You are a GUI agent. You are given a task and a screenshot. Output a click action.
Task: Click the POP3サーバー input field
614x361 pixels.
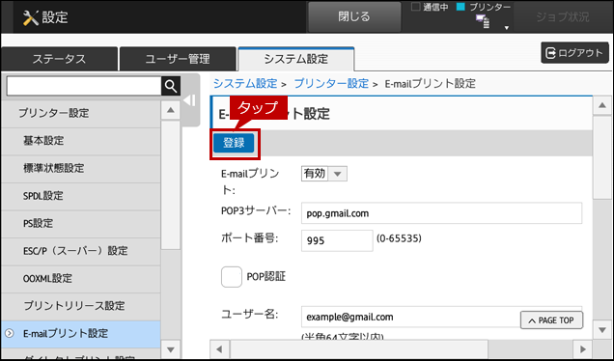tap(441, 213)
